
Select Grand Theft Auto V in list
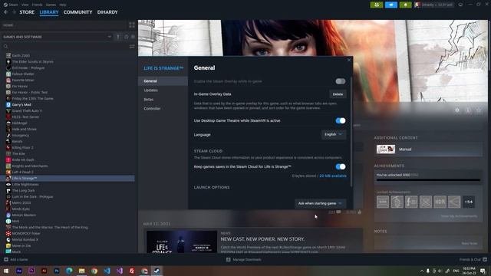pos(27,110)
